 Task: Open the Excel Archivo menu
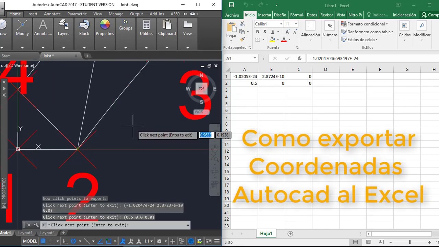pos(232,15)
